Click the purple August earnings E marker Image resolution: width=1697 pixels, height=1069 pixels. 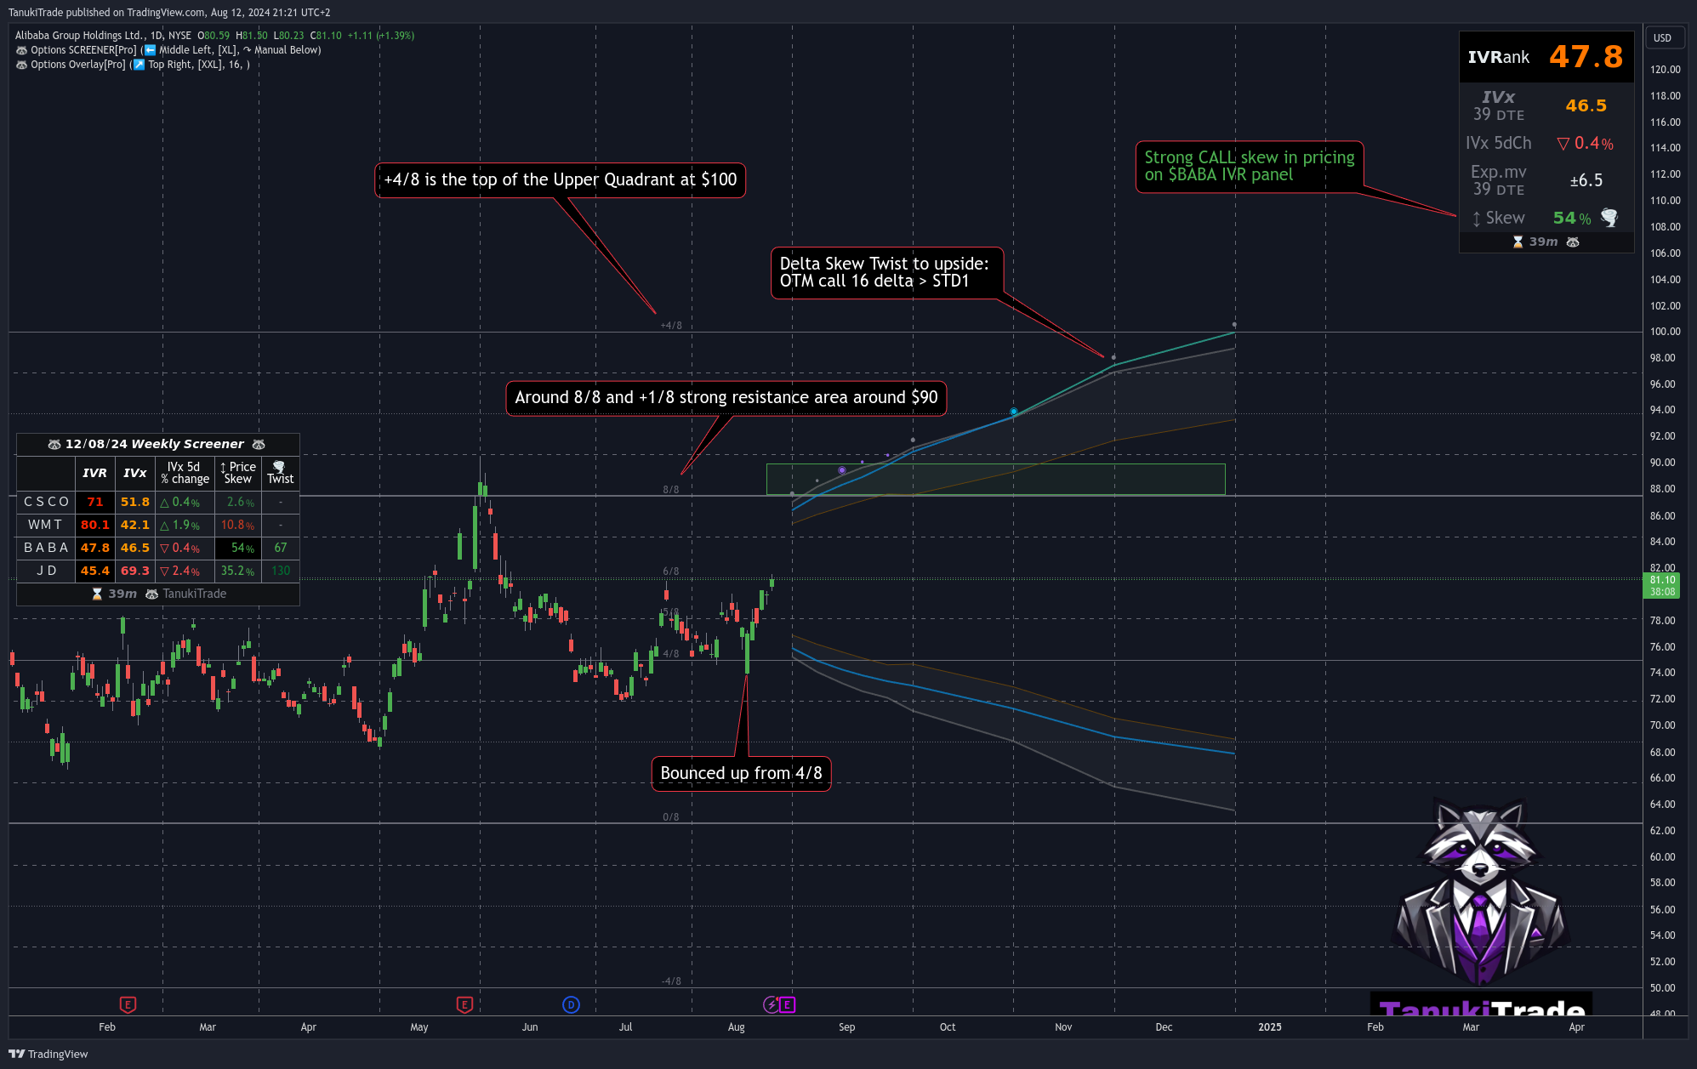pos(788,1004)
